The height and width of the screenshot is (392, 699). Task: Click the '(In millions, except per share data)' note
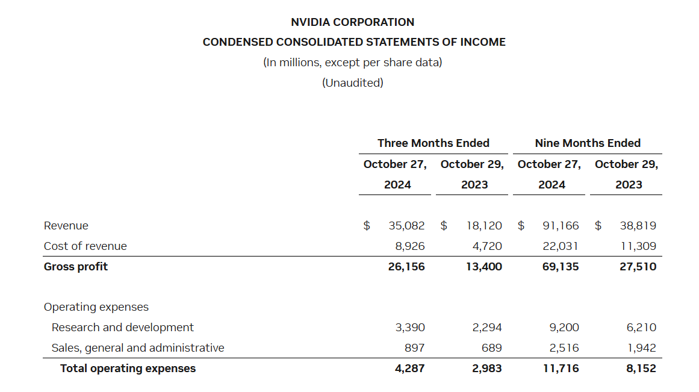(x=353, y=63)
